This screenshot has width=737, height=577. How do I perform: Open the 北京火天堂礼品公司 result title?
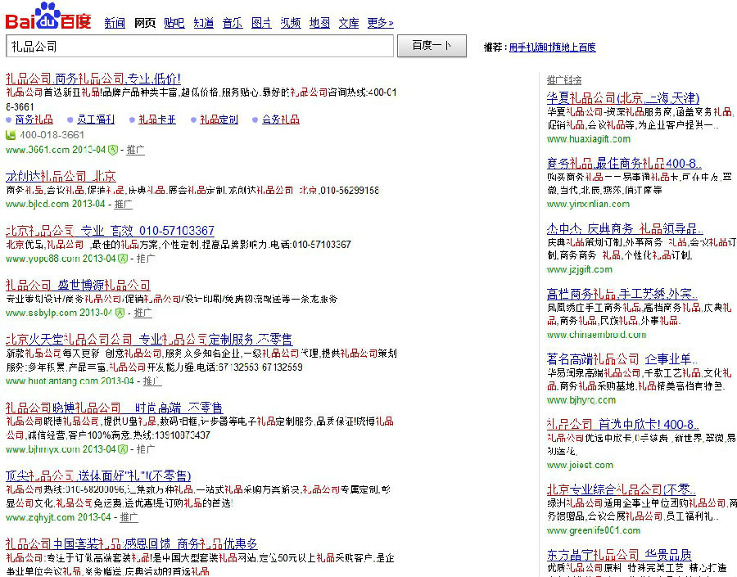tap(149, 340)
